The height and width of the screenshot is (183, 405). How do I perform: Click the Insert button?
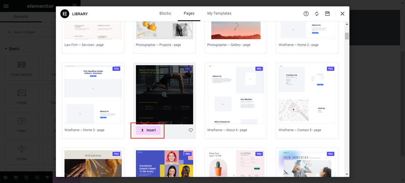point(148,130)
